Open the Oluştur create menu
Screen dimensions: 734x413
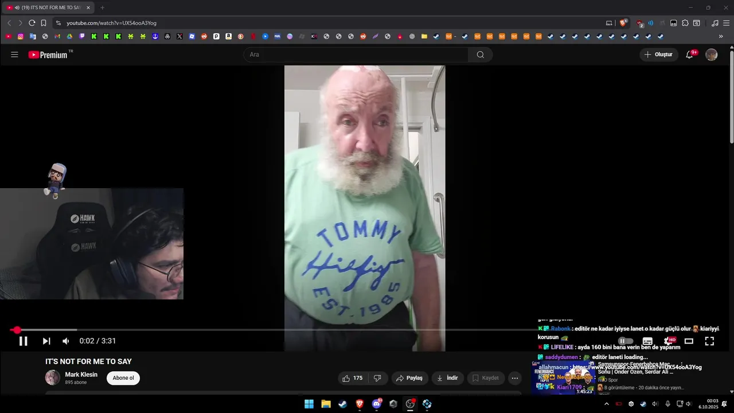point(659,54)
